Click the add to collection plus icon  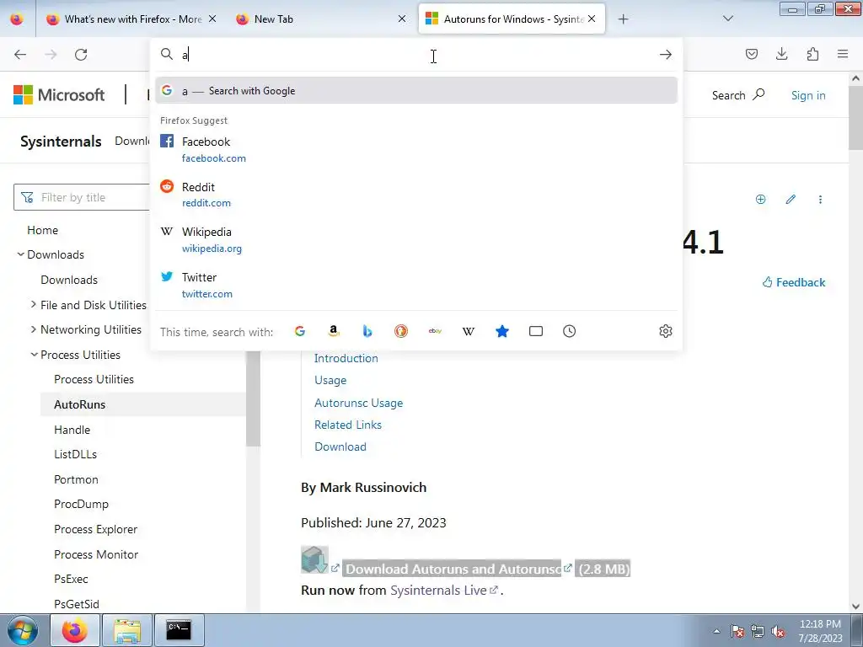[761, 199]
